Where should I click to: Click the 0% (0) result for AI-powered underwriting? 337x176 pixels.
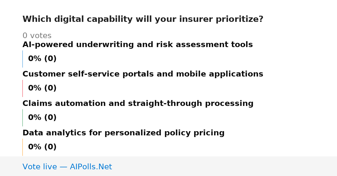[x=42, y=59]
